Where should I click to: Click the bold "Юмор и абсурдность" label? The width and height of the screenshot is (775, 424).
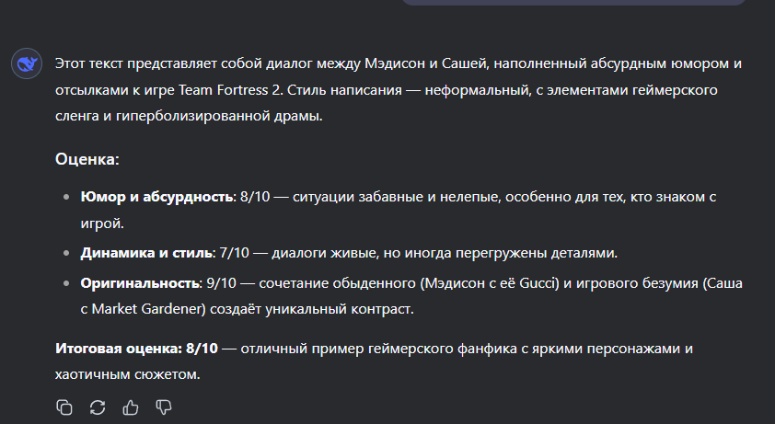pyautogui.click(x=156, y=197)
